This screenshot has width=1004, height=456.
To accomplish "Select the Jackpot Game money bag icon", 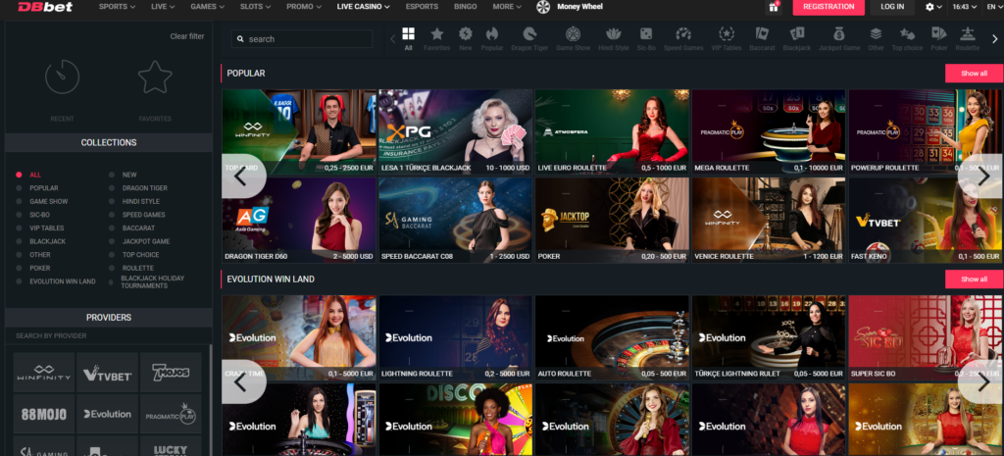I will (839, 34).
